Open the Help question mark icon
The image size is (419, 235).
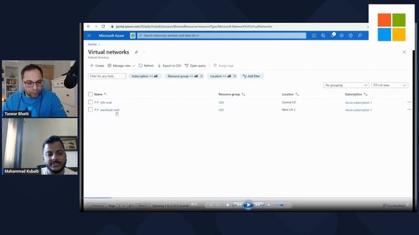[351, 35]
